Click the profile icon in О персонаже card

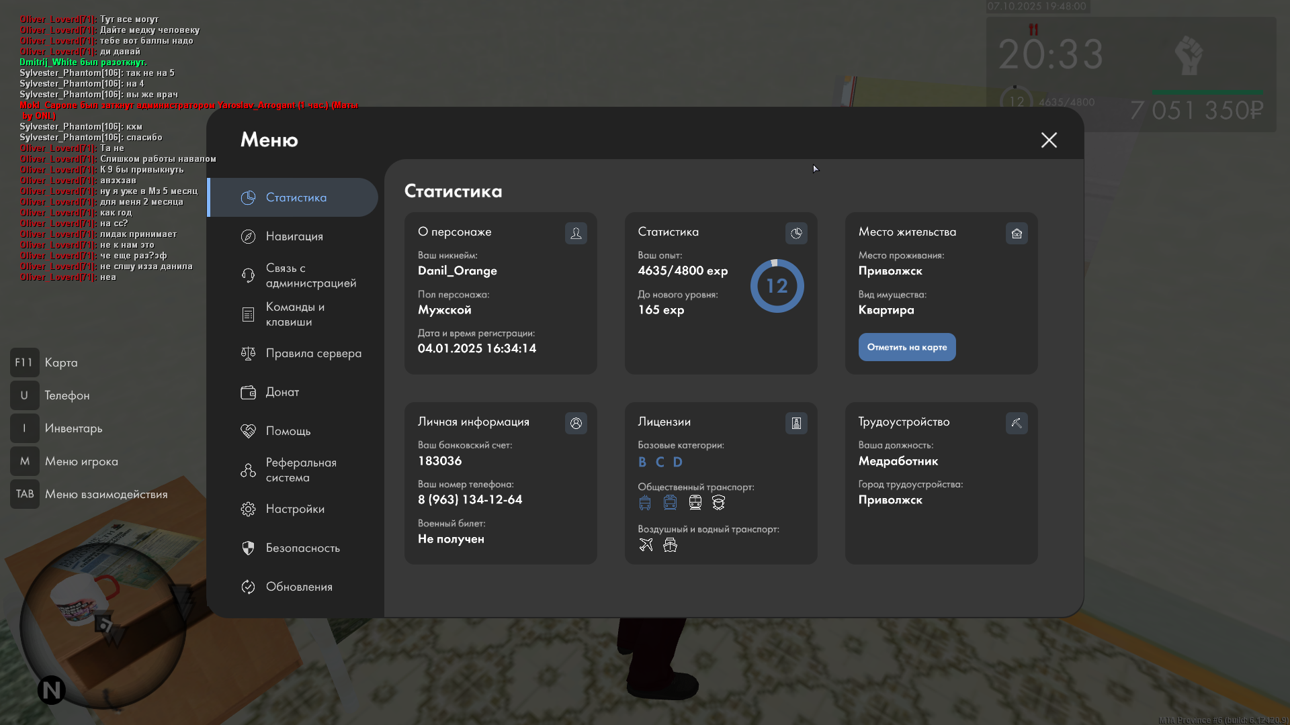point(576,233)
